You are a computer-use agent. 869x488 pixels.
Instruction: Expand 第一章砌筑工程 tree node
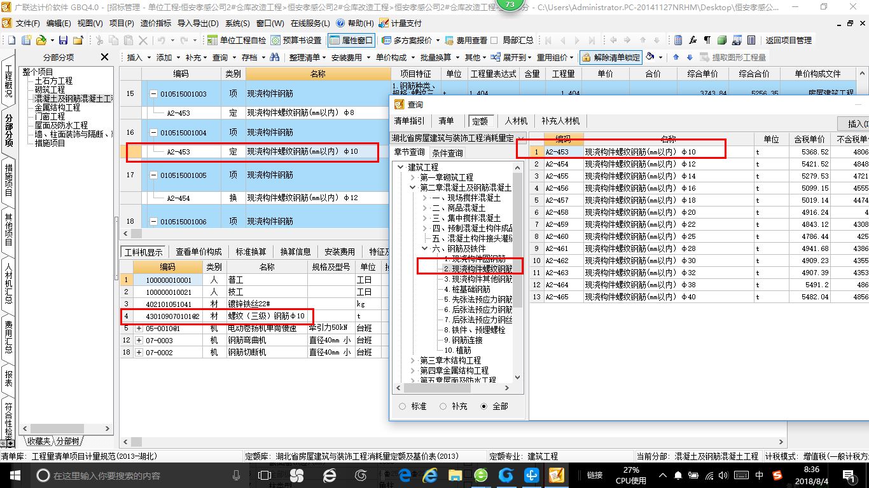coord(414,177)
